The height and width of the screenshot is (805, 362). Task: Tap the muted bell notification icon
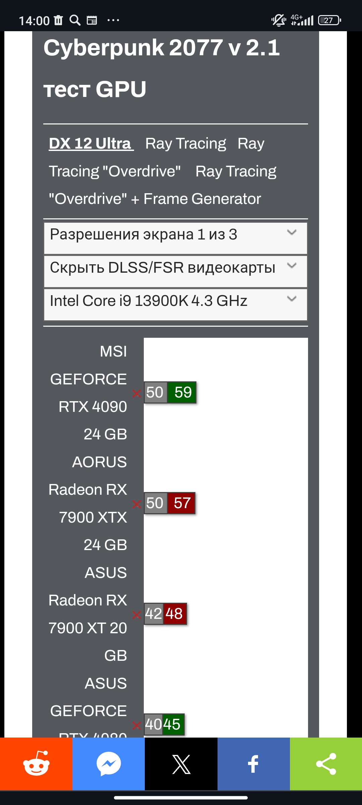point(278,20)
